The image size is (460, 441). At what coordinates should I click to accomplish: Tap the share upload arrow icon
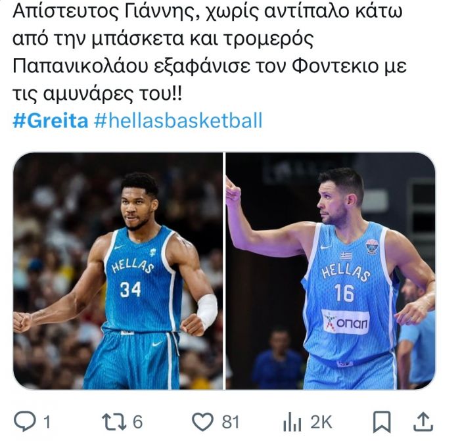coord(423,422)
